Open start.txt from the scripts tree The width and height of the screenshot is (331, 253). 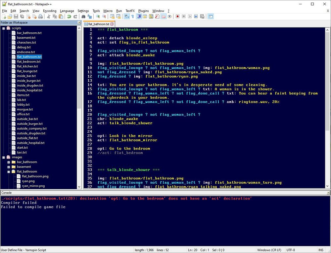[22, 148]
